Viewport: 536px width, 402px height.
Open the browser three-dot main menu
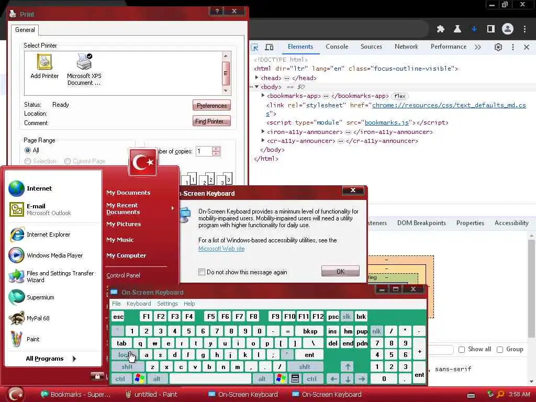pyautogui.click(x=524, y=29)
